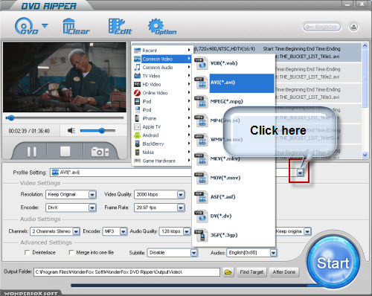Screen dimensions: 372x296
Task: Open Online Video category
Action: click(x=162, y=93)
